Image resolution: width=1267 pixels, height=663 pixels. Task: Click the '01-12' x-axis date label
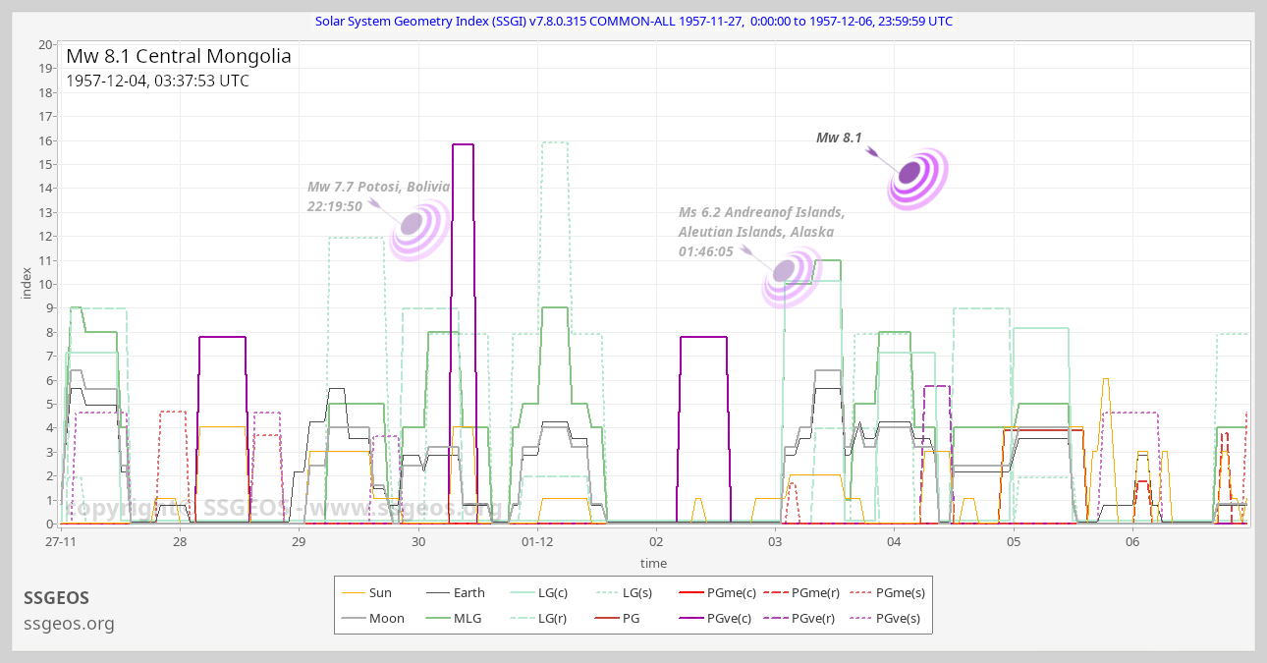537,542
